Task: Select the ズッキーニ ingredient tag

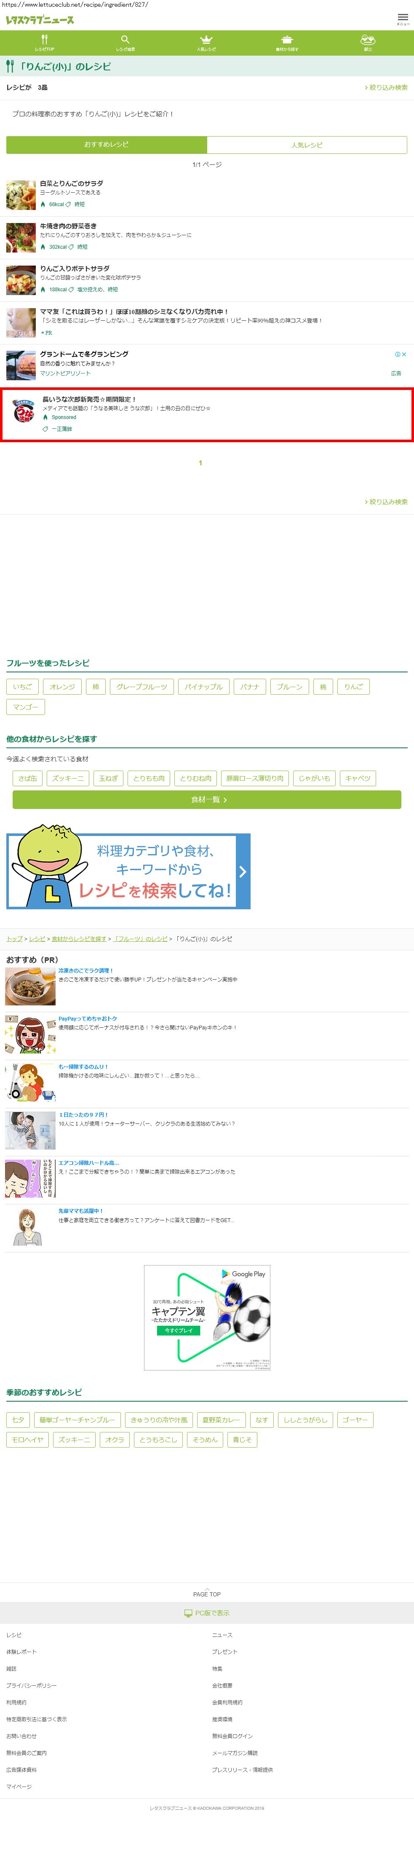Action: tap(68, 779)
